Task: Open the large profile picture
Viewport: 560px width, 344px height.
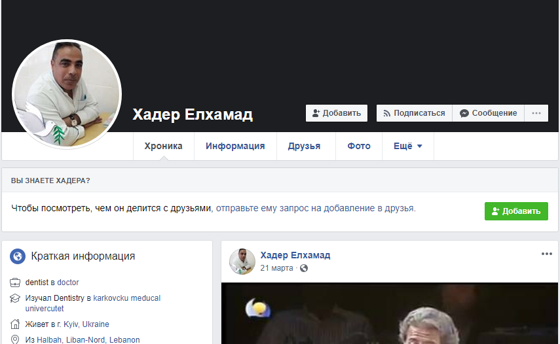Action: click(67, 94)
